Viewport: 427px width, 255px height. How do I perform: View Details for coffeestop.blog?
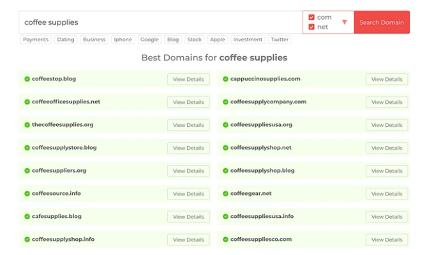[188, 79]
